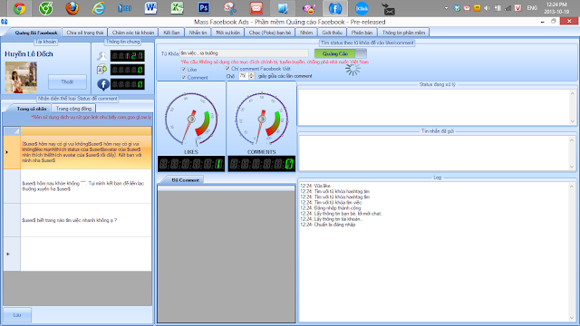This screenshot has height=326, width=580.
Task: Select the Trang cá nhân sub-tab
Action: [32, 109]
